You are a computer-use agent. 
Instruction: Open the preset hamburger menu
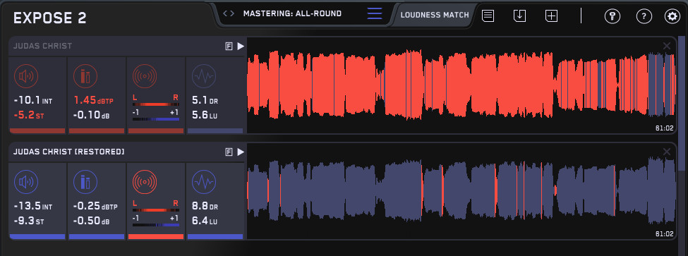click(375, 13)
